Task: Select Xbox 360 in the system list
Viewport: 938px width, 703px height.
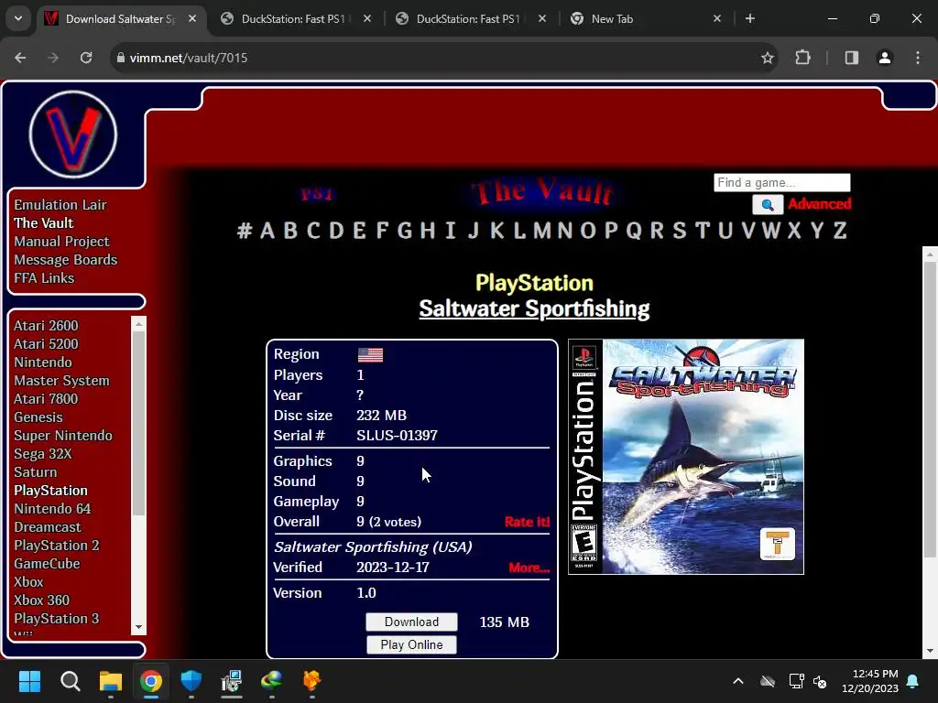Action: click(x=42, y=600)
